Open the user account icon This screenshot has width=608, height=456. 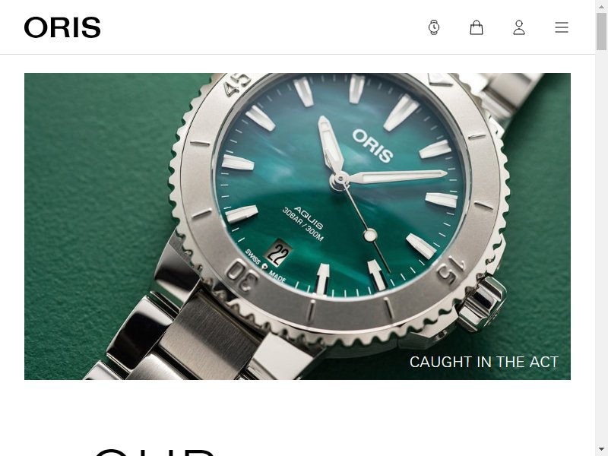[x=519, y=27]
